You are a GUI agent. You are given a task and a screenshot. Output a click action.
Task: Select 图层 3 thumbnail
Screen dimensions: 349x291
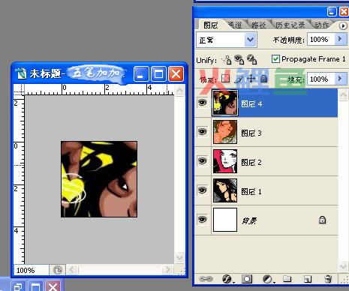tap(225, 132)
